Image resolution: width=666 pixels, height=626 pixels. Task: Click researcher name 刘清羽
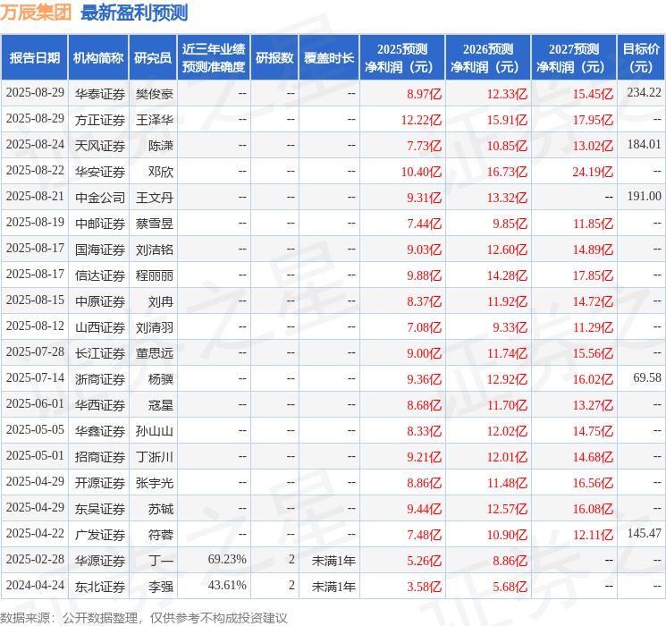click(155, 327)
